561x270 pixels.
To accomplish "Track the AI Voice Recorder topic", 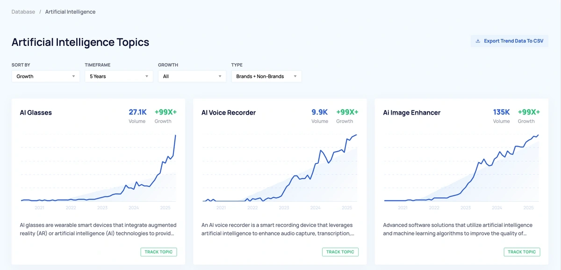I will click(x=340, y=252).
